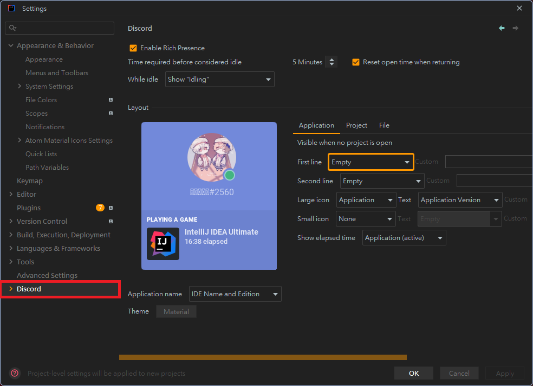The image size is (533, 386).
Task: Click the project-level badge next to File Colors
Action: pos(110,99)
